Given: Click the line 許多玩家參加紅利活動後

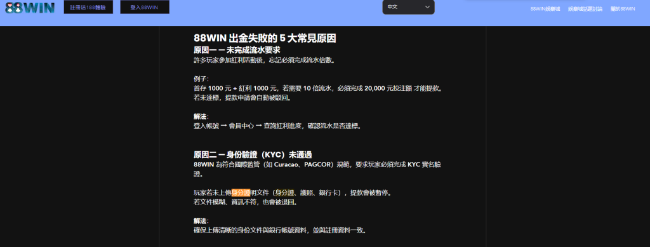Looking at the screenshot, I should pyautogui.click(x=264, y=60).
